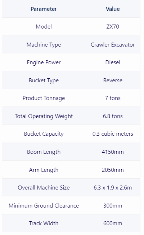Select the 6.3 x 1.9 x 2.6m value
Screen dimensions: 144x235
tap(113, 188)
